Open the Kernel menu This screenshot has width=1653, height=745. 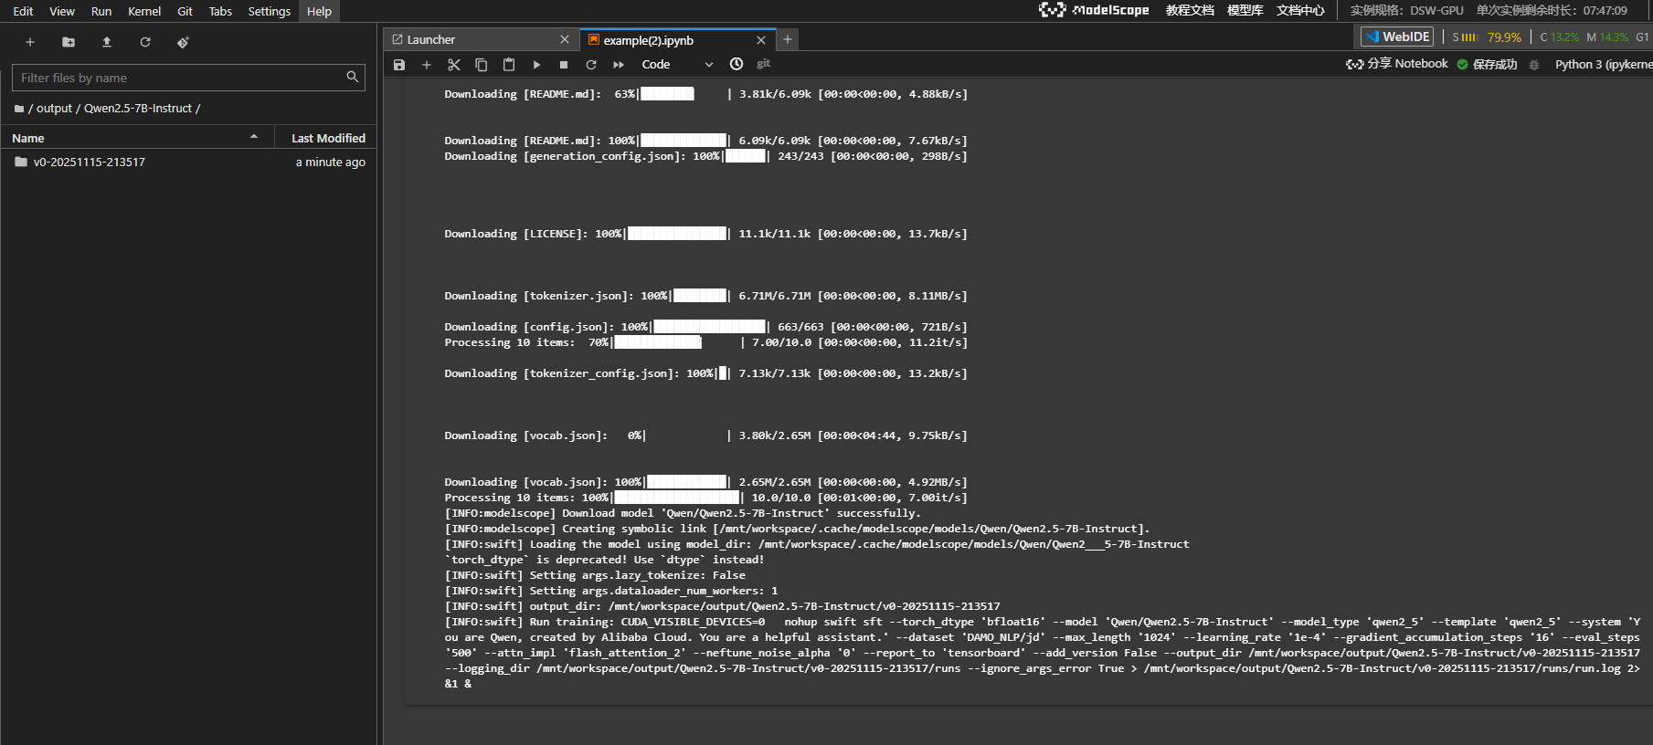(x=144, y=11)
